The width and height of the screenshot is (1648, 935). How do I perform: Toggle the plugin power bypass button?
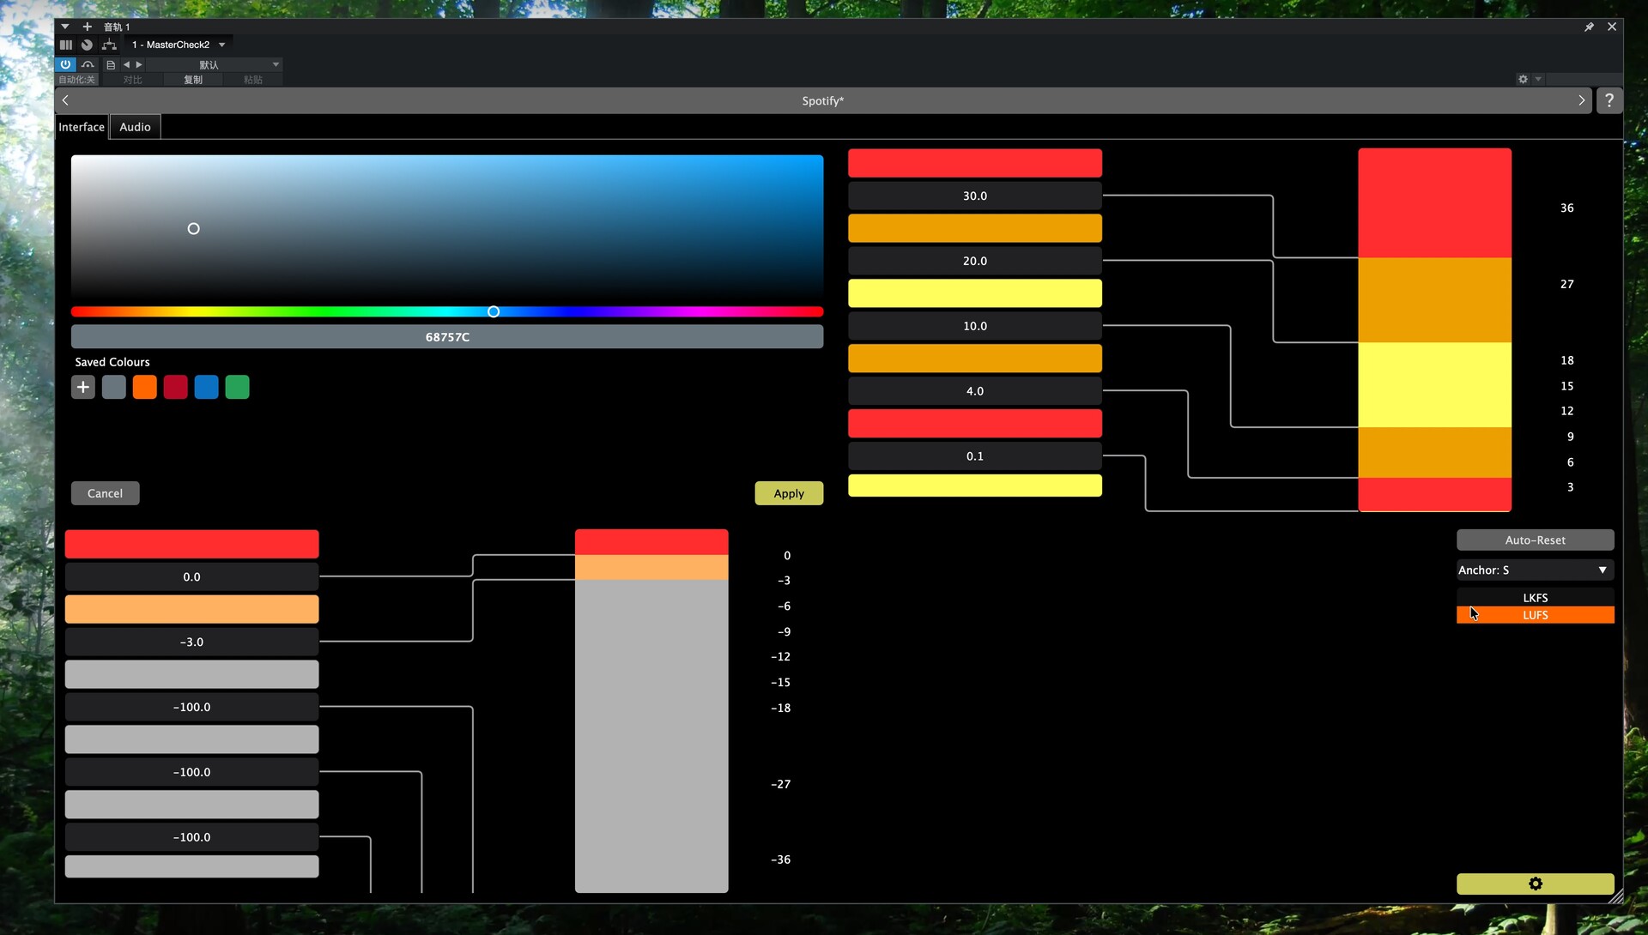tap(65, 64)
